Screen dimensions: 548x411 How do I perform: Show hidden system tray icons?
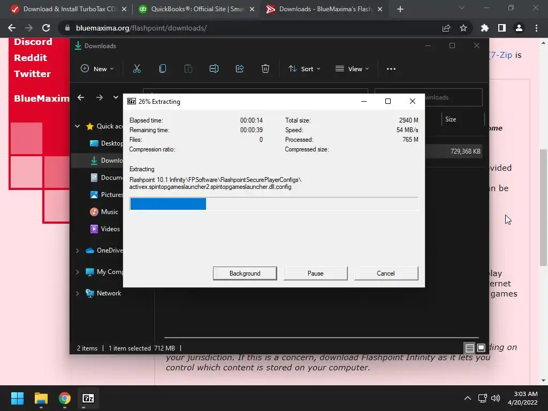467,398
